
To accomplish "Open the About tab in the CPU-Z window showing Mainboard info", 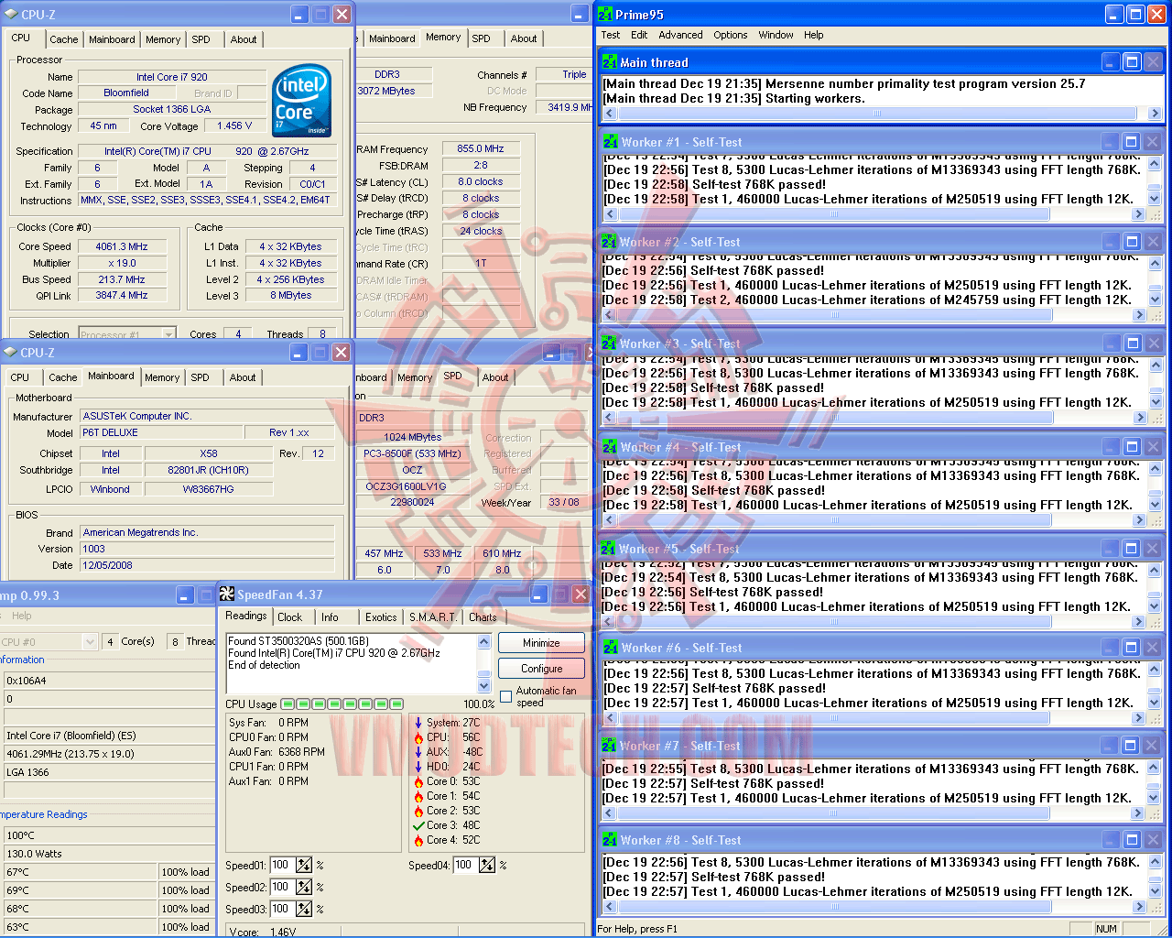I will (x=243, y=377).
